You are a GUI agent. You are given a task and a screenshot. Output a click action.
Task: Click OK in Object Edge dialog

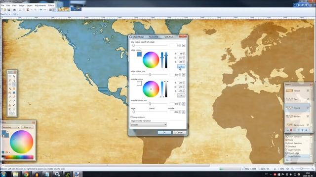[x=164, y=132]
